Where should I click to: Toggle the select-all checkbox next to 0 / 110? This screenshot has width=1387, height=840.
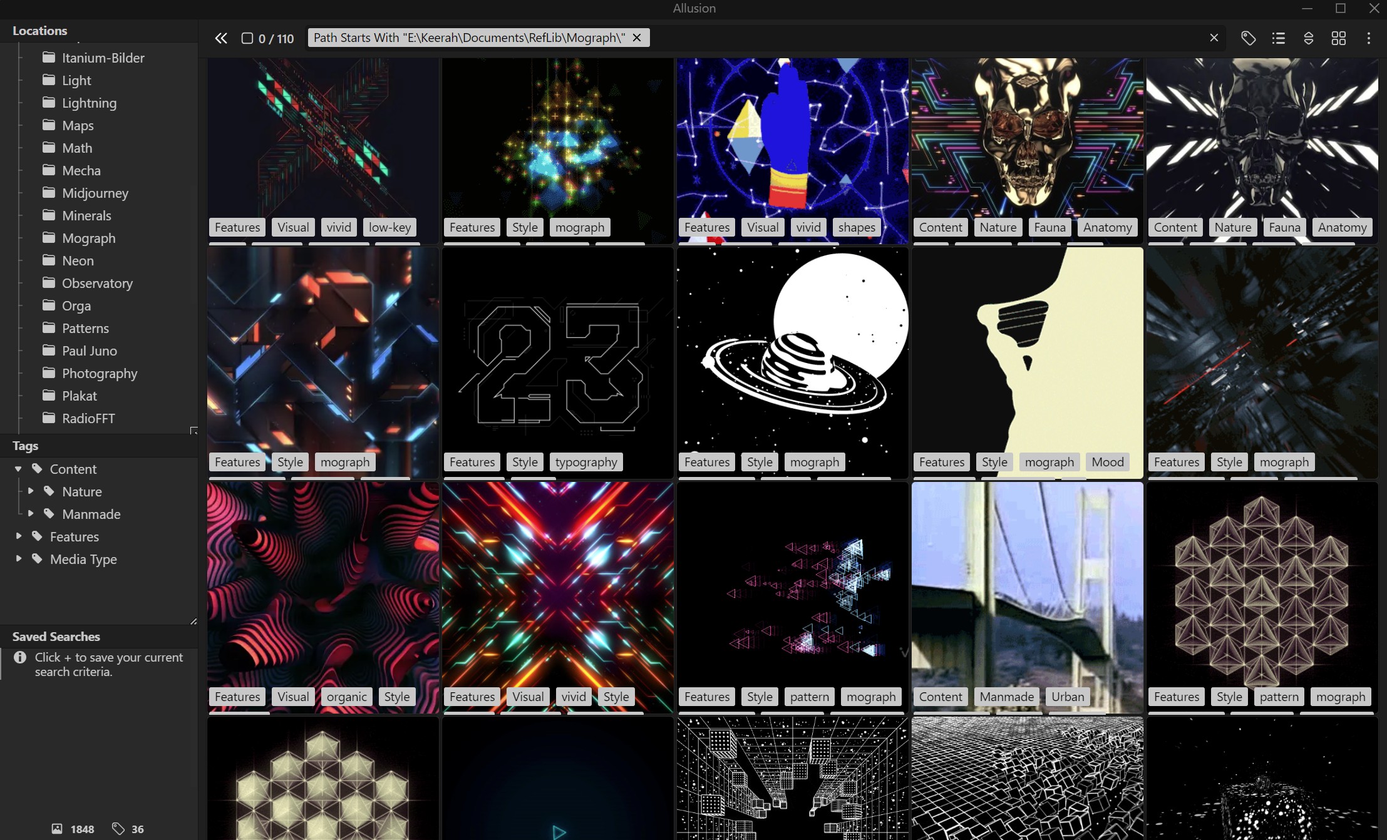[247, 38]
